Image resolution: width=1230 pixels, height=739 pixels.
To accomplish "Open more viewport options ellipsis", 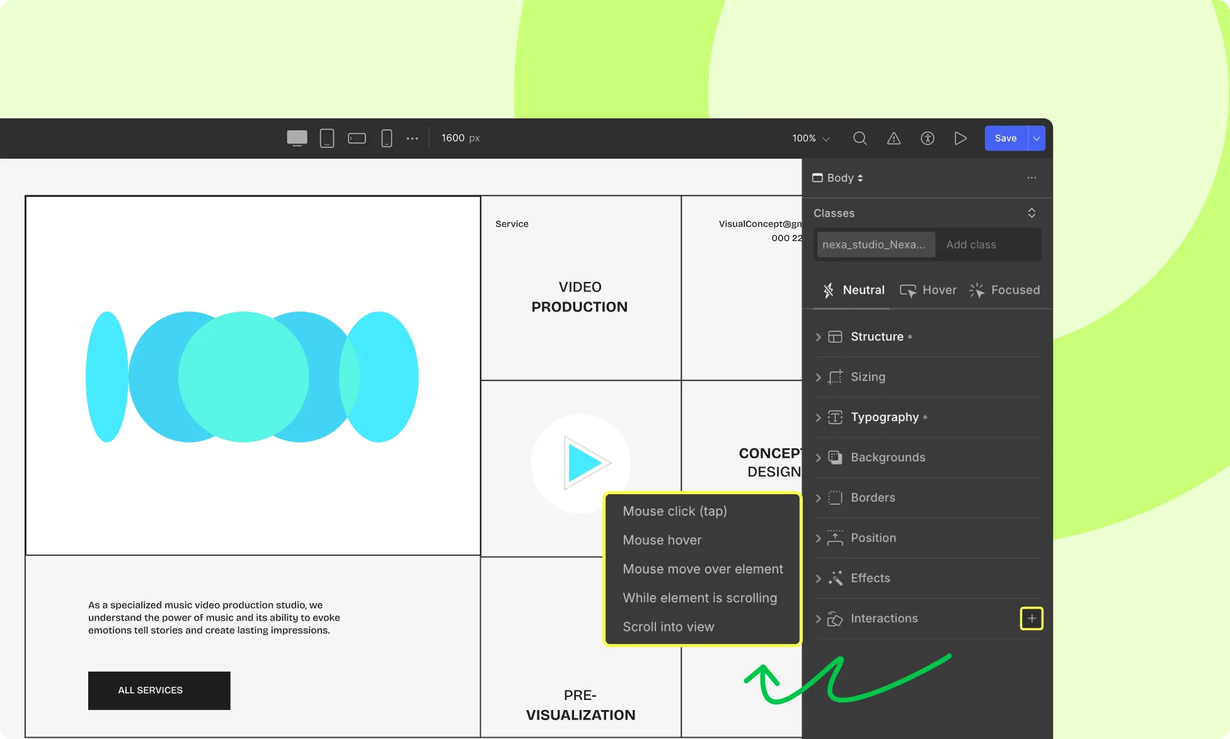I will click(x=412, y=138).
